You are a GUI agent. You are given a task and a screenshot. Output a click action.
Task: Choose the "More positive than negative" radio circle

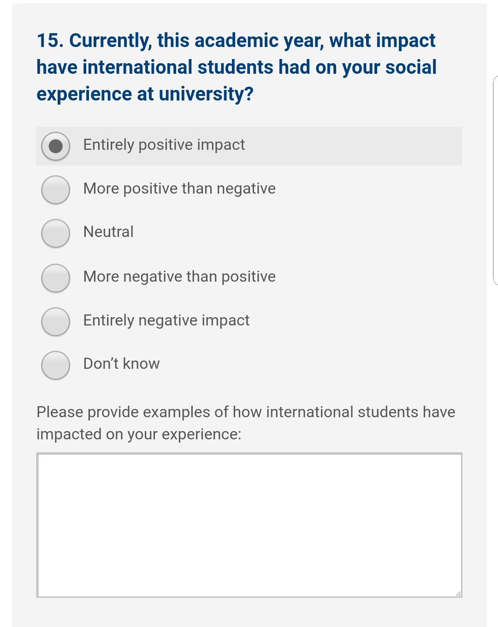point(55,189)
